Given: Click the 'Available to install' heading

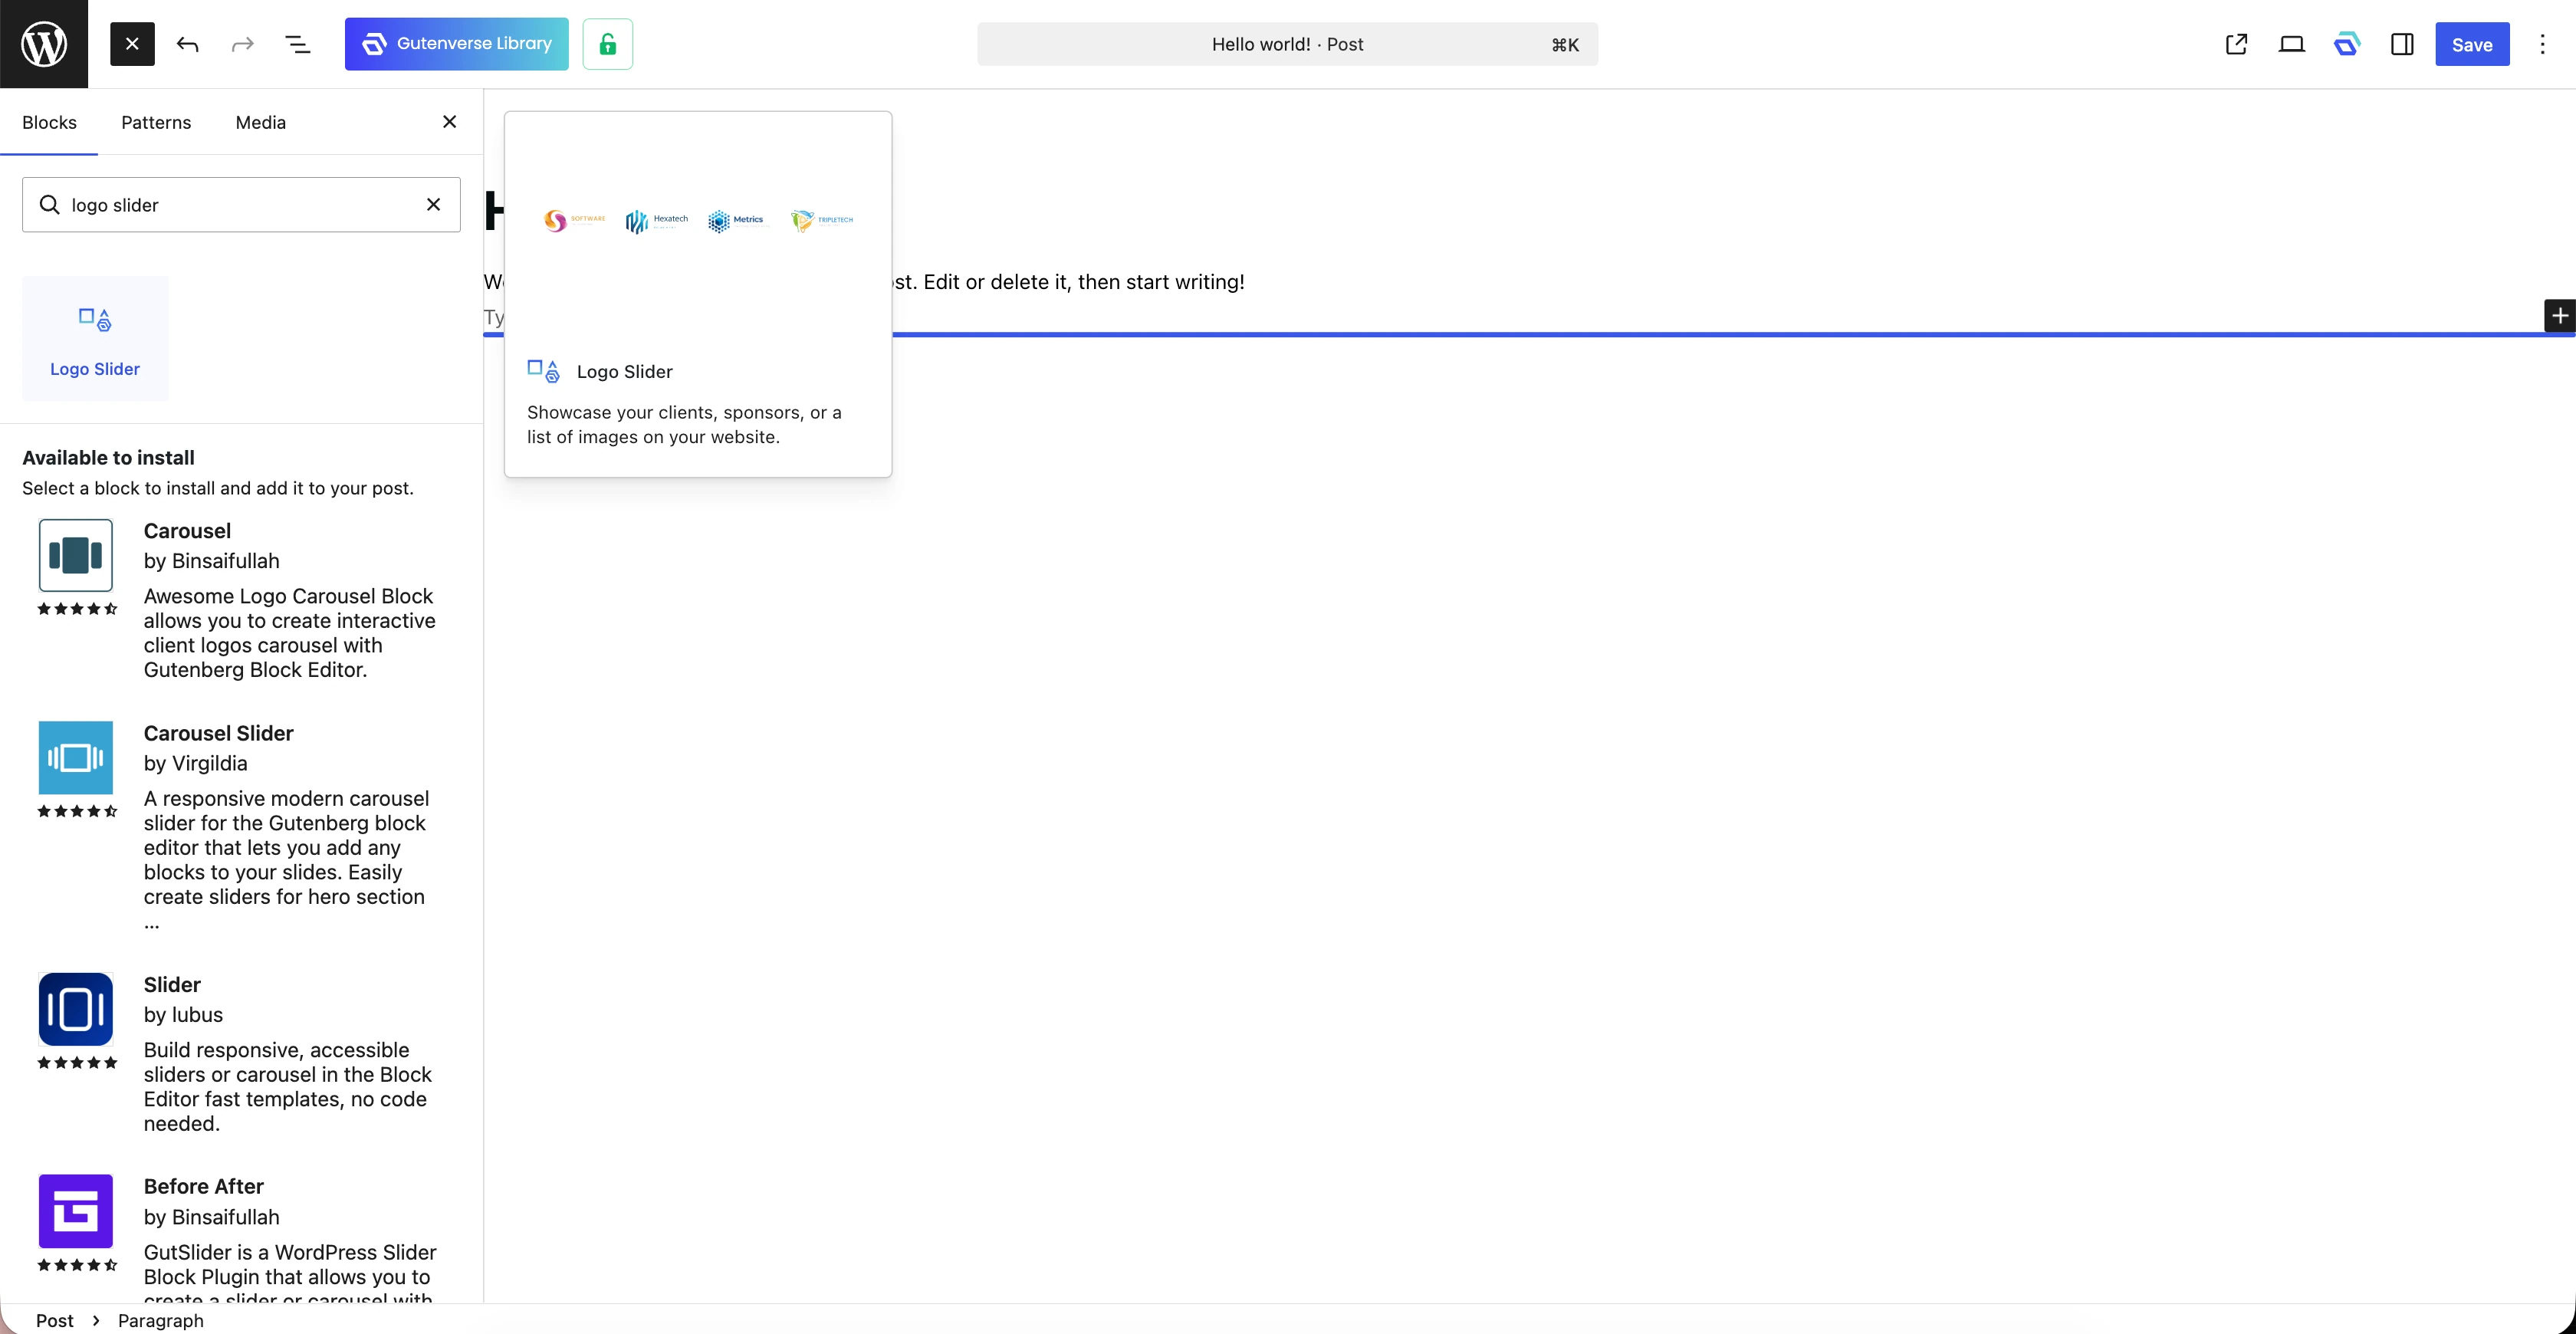Looking at the screenshot, I should pos(109,458).
